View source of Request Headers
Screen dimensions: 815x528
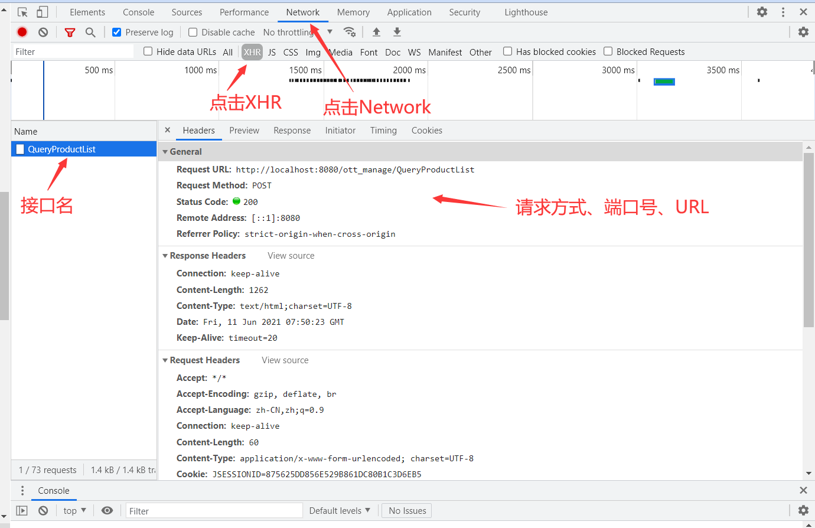tap(285, 360)
